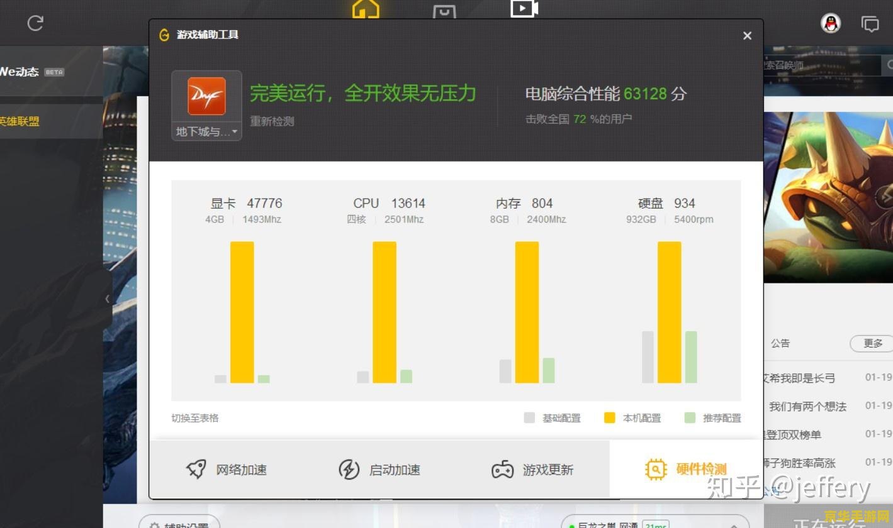Screen dimensions: 893x528
Task: Select 英雄联盟 in left sidebar
Action: point(20,121)
